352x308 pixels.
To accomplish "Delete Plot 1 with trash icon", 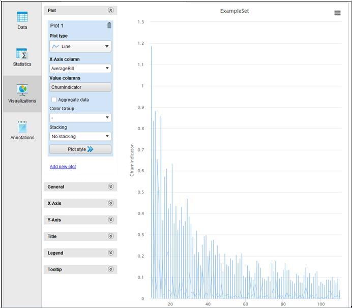I will 109,25.
